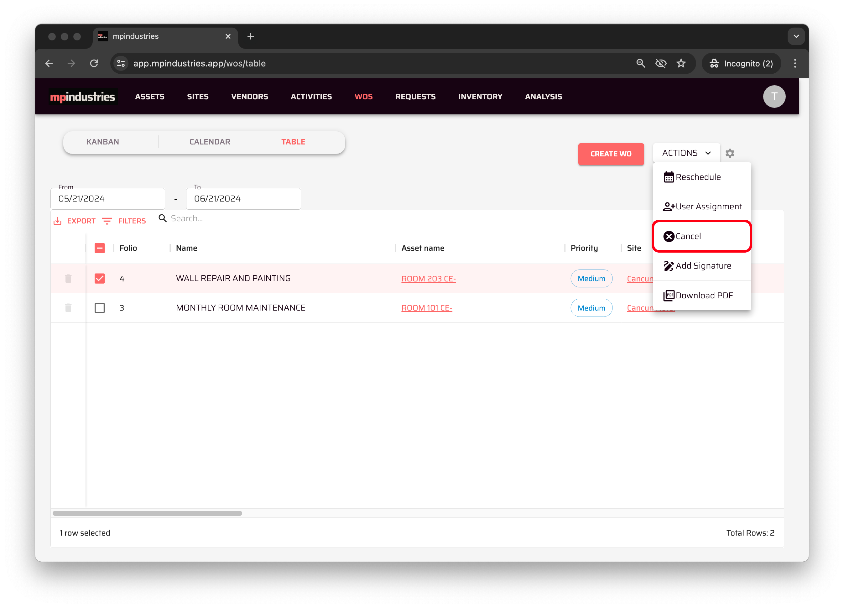The image size is (844, 608).
Task: Open the From date field
Action: point(107,199)
